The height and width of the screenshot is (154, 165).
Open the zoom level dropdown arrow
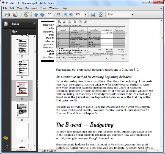[85, 15]
